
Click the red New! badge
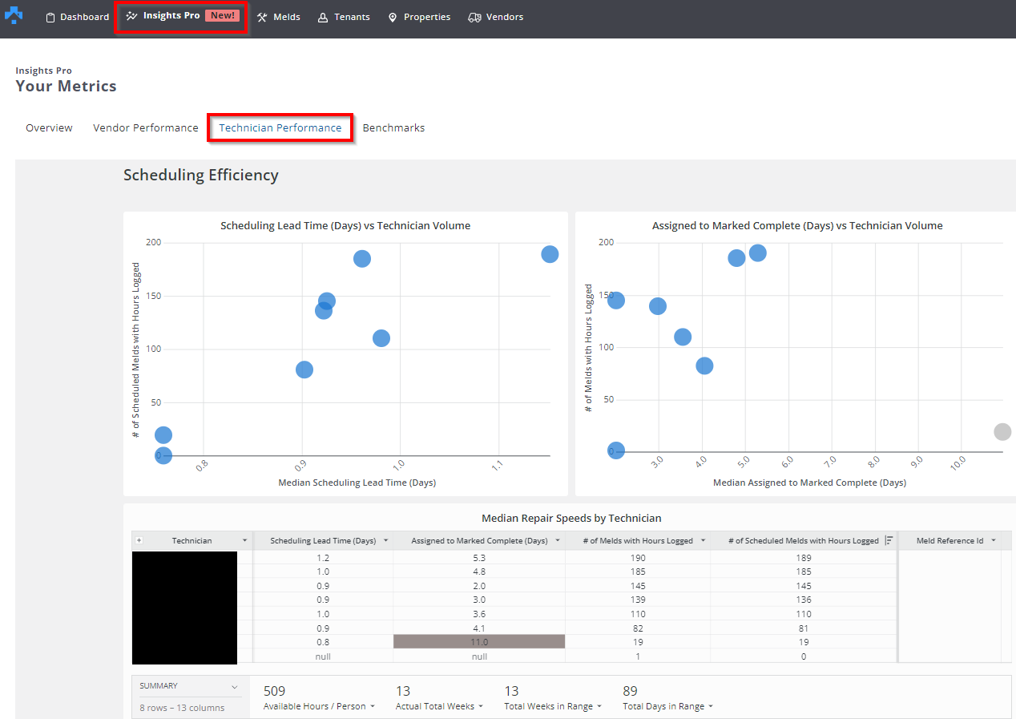coord(222,16)
